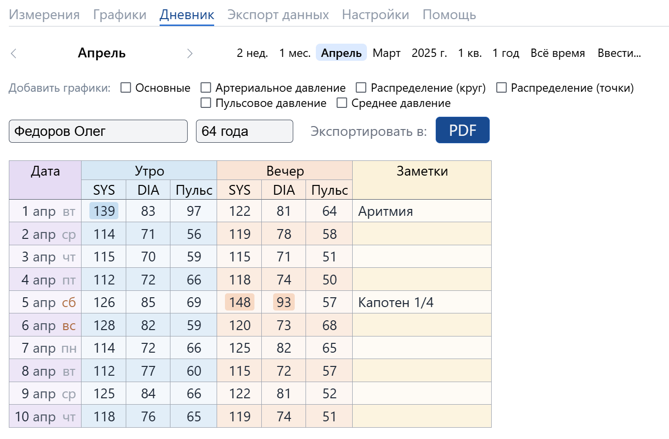Select the highlighted morning SYS 139 cell
Screen dimensions: 669x439
[x=104, y=211]
